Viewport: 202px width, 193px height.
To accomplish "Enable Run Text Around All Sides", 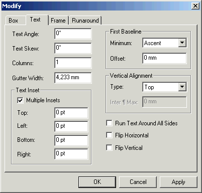I will pyautogui.click(x=109, y=123).
